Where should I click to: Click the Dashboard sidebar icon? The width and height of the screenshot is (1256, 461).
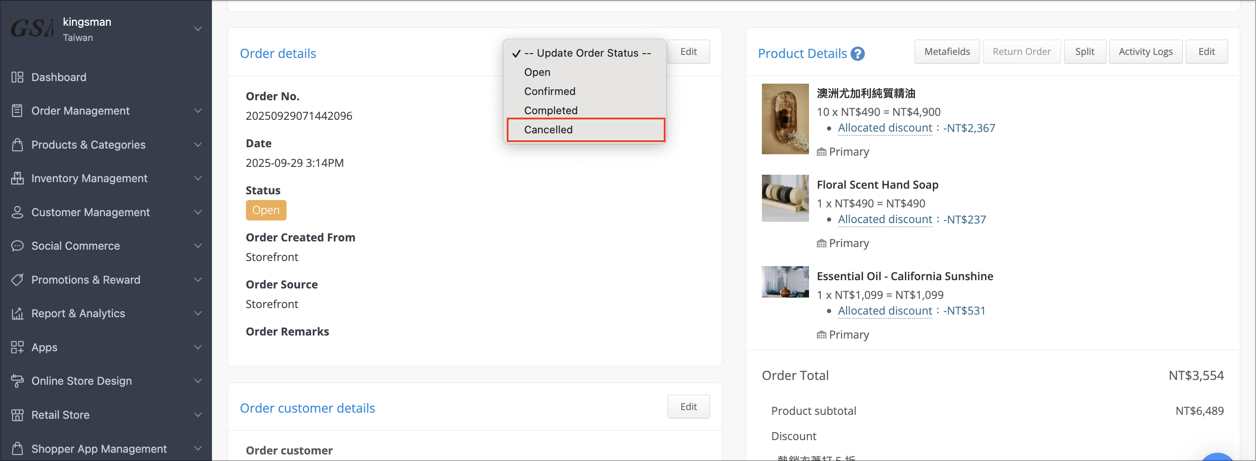[x=17, y=77]
